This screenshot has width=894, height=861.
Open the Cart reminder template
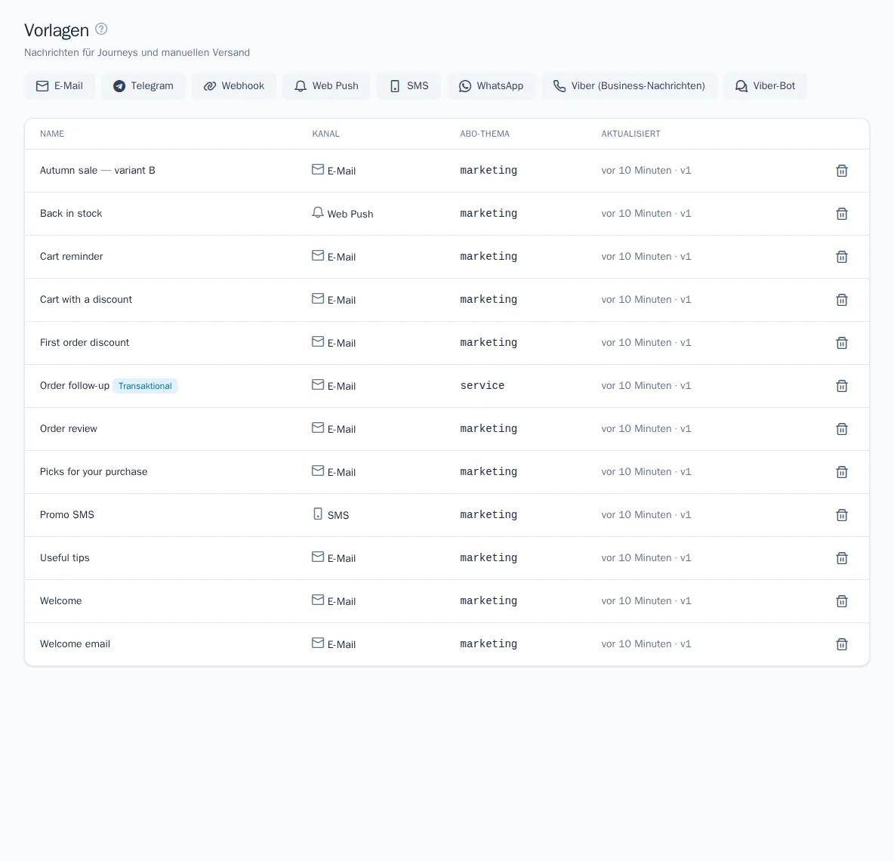tap(71, 257)
